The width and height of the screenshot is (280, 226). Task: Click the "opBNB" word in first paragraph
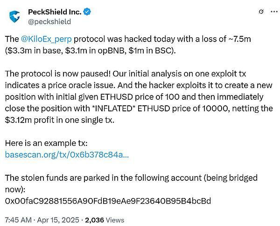click(x=111, y=51)
